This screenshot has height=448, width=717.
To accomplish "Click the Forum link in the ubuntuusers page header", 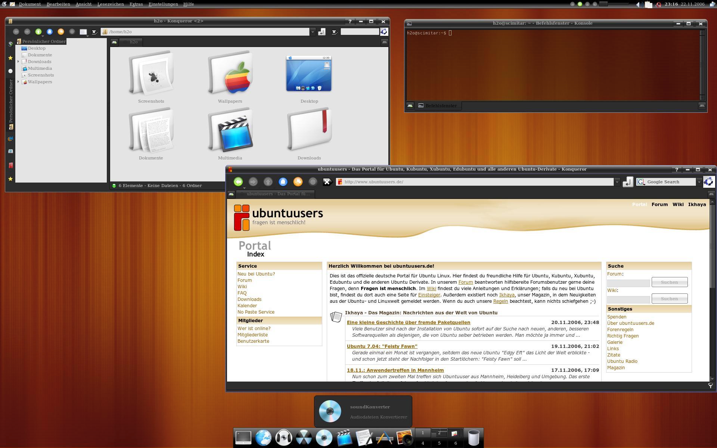I will 659,205.
